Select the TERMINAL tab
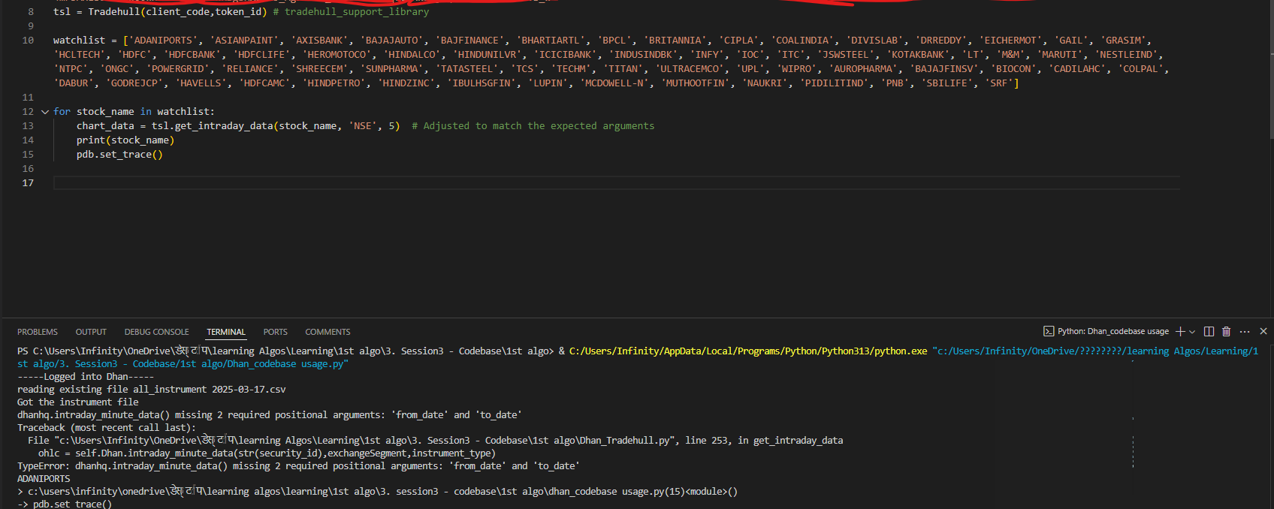This screenshot has width=1274, height=509. pos(226,332)
